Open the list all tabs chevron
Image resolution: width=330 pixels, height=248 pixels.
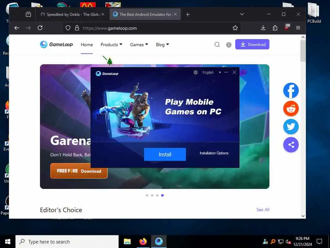click(242, 14)
